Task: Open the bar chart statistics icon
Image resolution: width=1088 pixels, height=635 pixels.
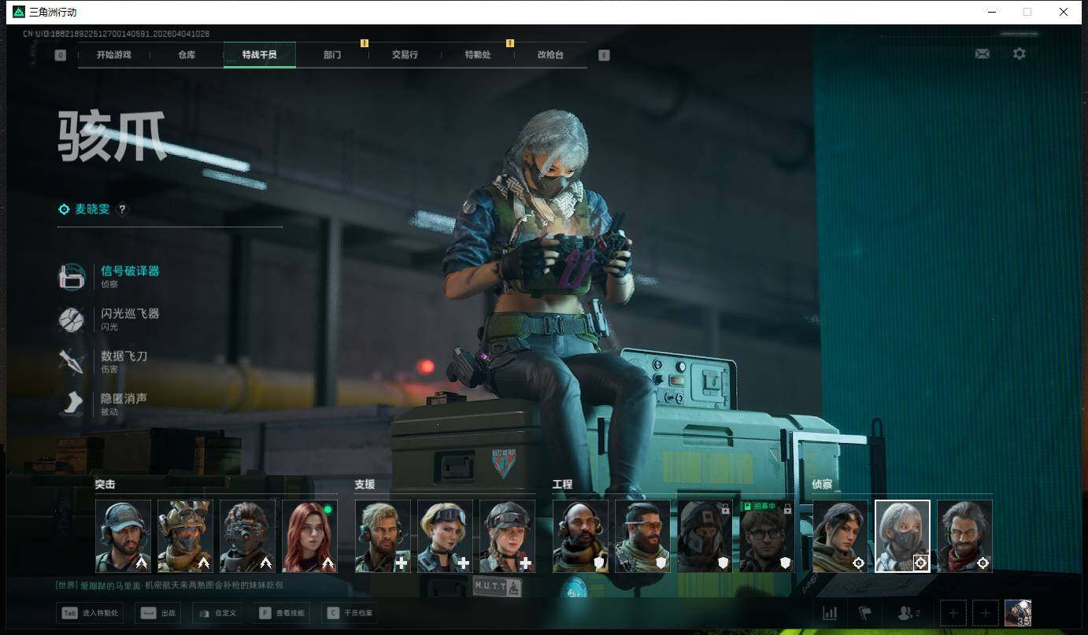Action: [x=830, y=613]
